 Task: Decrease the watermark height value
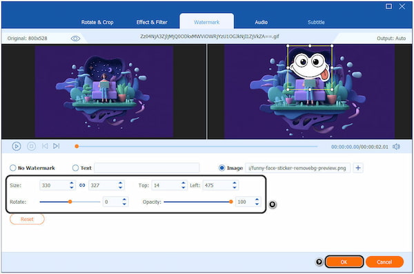tap(120, 187)
